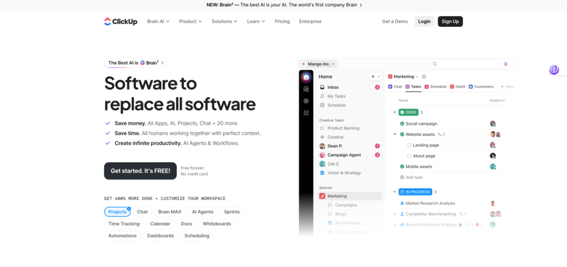The height and width of the screenshot is (267, 567).
Task: Click the Get a Demo link
Action: coord(395,22)
